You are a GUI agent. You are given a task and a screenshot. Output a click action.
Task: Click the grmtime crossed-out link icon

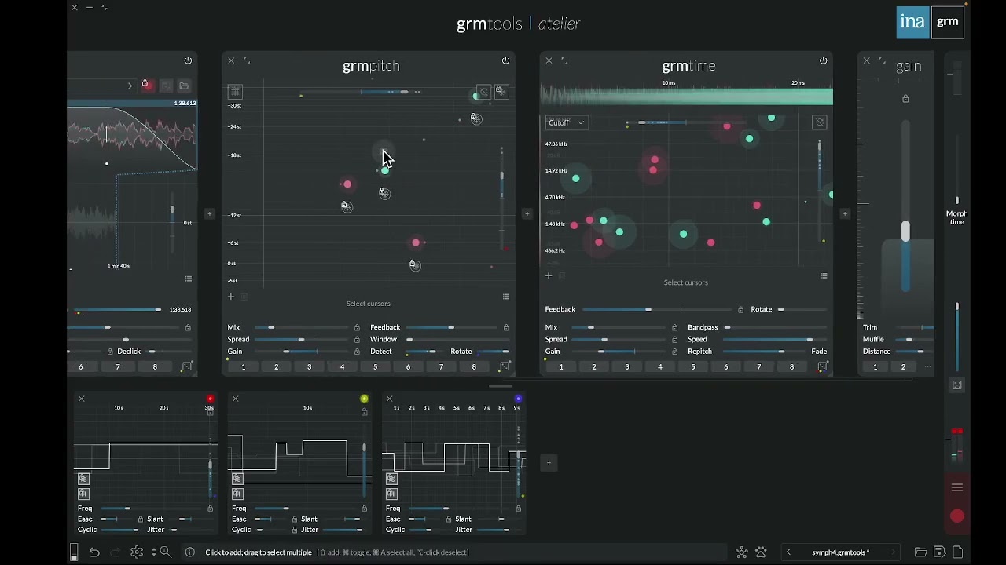[x=820, y=122]
